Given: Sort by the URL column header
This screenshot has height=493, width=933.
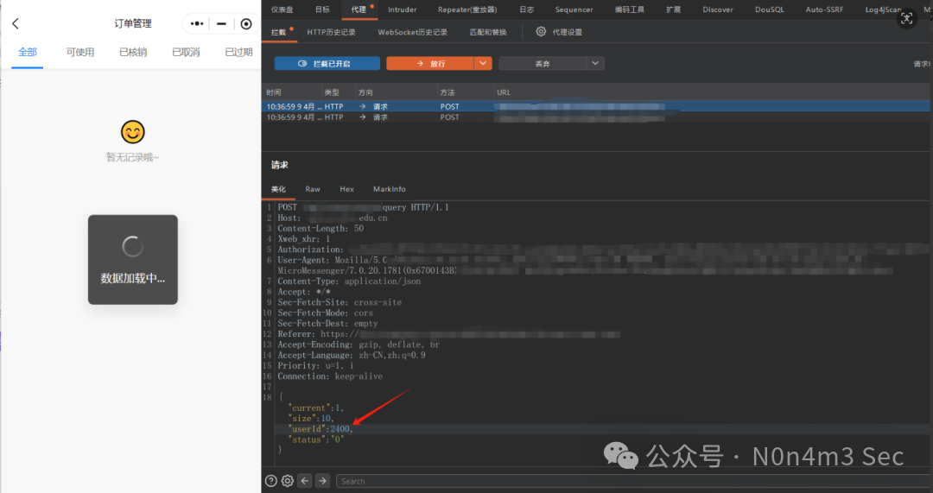Looking at the screenshot, I should 504,92.
